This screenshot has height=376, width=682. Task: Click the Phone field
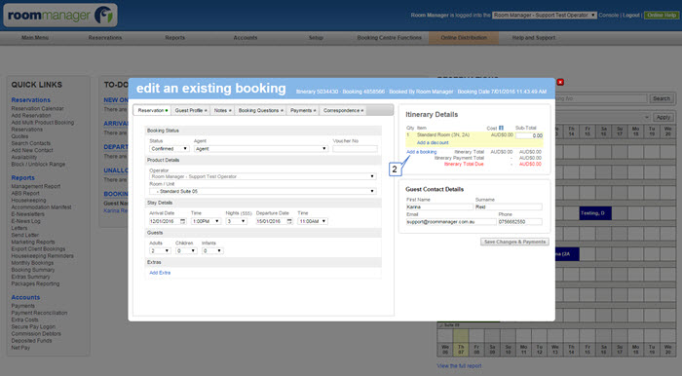point(520,222)
